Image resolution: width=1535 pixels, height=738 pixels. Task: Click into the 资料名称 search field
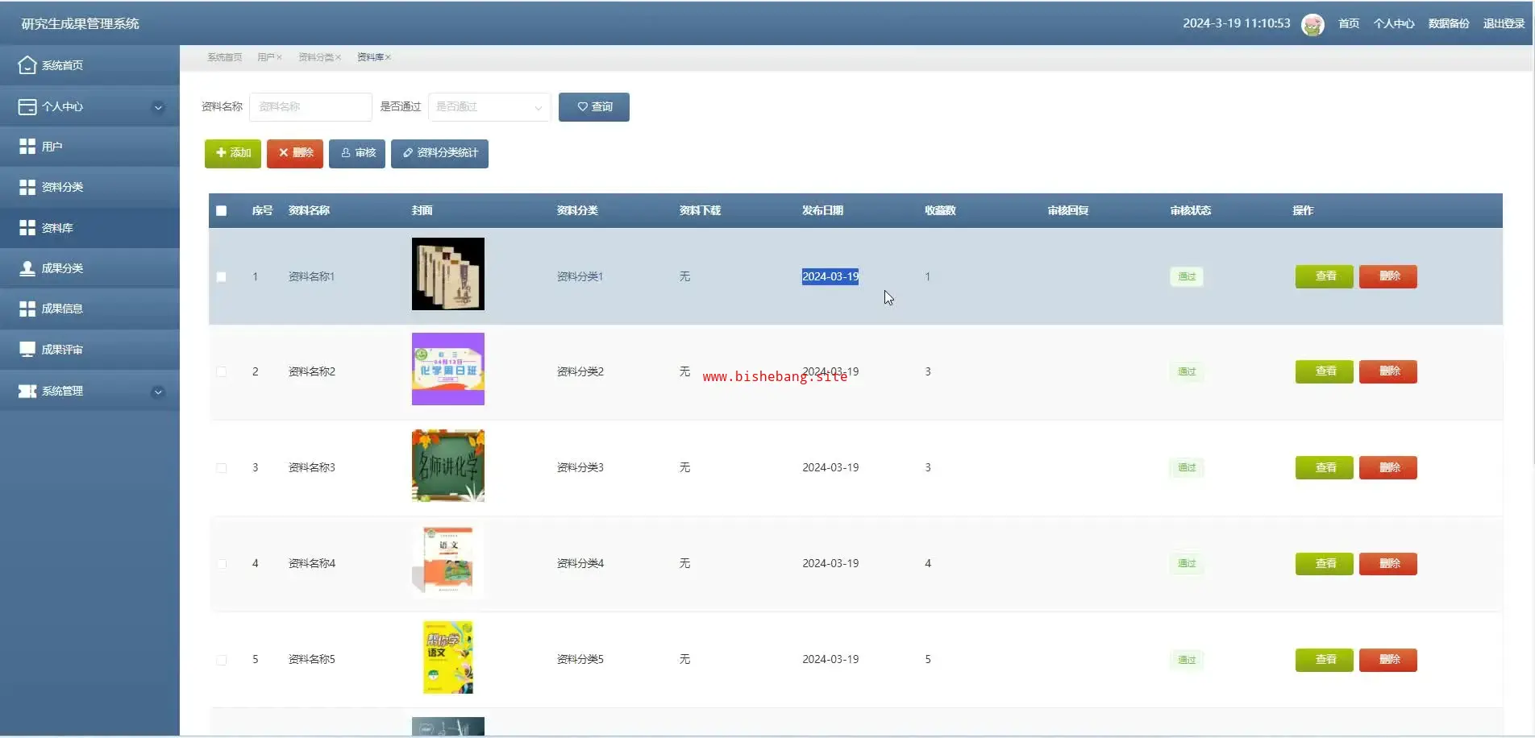[310, 107]
